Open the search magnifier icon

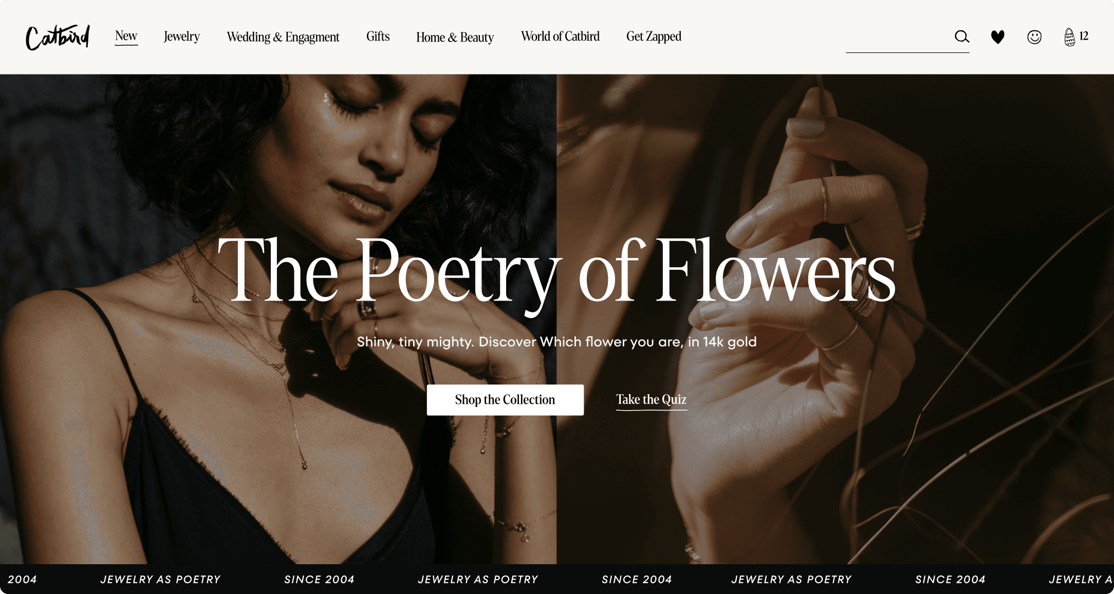(961, 36)
